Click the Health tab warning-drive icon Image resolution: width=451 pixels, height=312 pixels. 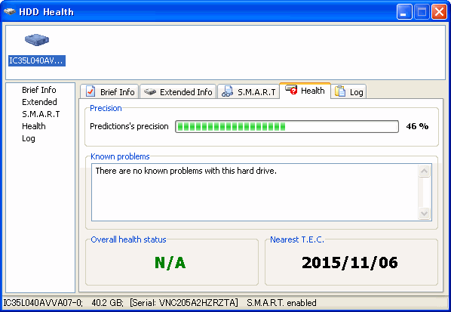(291, 90)
